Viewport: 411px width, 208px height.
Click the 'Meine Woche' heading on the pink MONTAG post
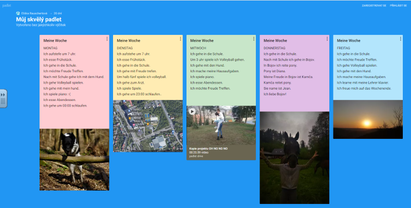[57, 40]
